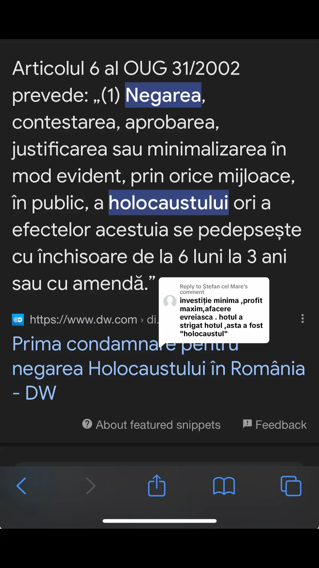The image size is (319, 568).
Task: Open three-dot menu beside dw.com result
Action: click(x=303, y=318)
